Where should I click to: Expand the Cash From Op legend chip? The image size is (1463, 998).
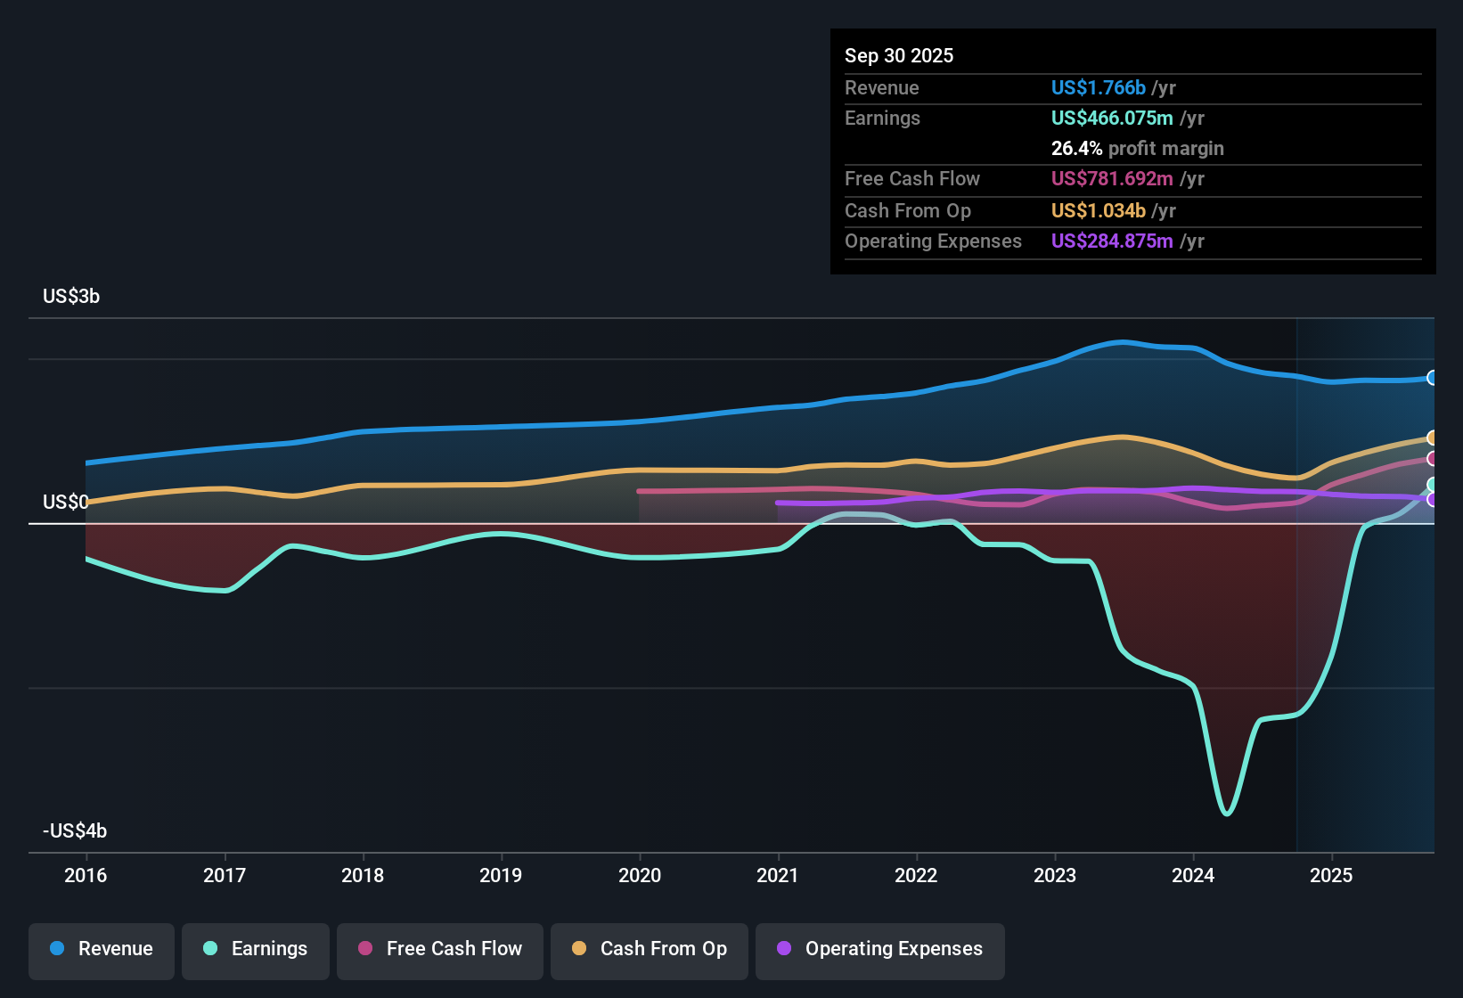click(649, 949)
